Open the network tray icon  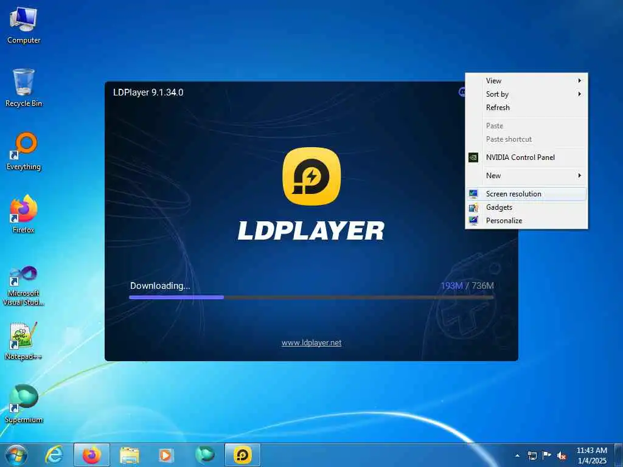click(x=532, y=455)
